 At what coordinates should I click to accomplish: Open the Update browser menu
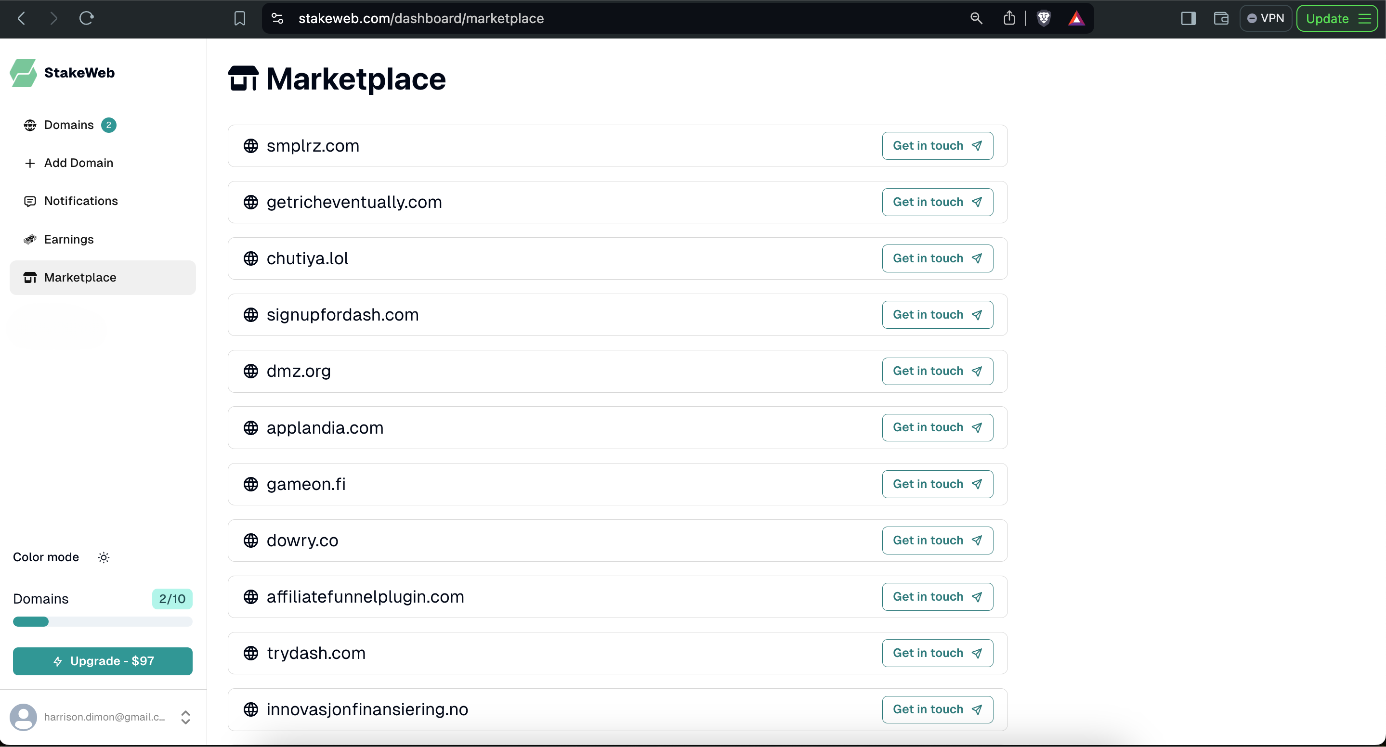pyautogui.click(x=1336, y=18)
